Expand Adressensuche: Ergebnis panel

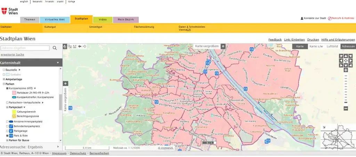point(31,147)
